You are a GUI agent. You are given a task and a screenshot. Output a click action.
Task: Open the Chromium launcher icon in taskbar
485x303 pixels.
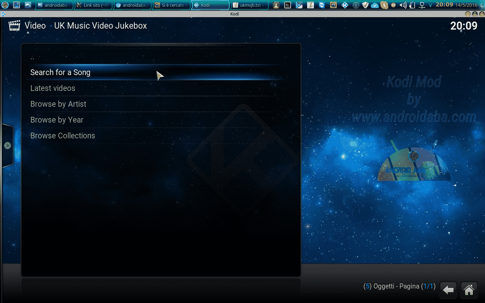(x=299, y=5)
